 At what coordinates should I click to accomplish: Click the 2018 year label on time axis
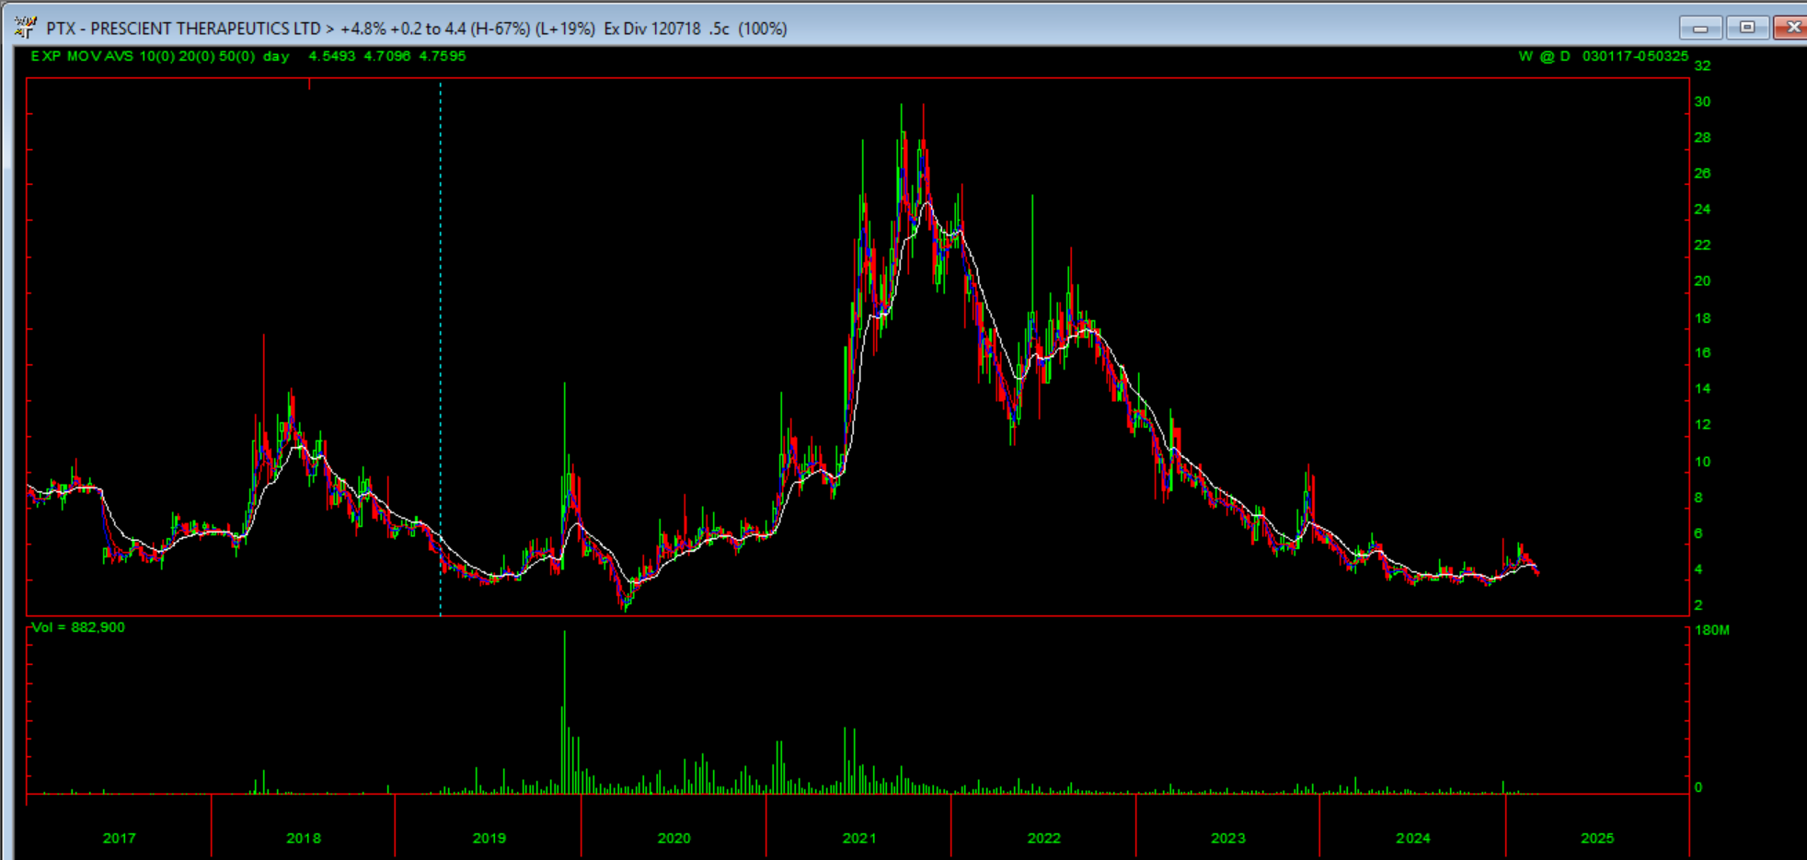[x=304, y=838]
